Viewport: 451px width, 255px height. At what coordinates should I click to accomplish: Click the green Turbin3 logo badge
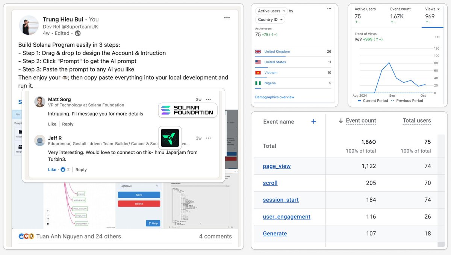click(170, 138)
